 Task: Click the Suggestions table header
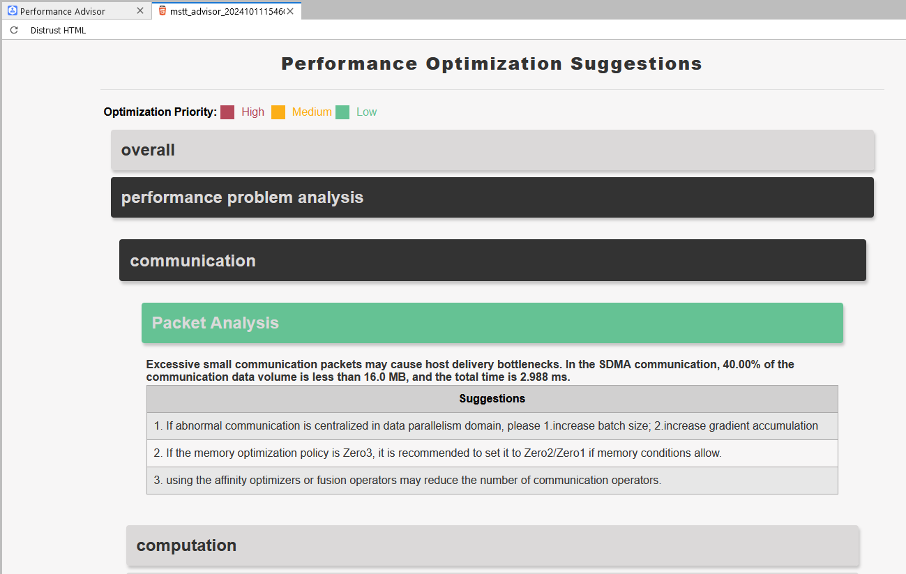492,399
